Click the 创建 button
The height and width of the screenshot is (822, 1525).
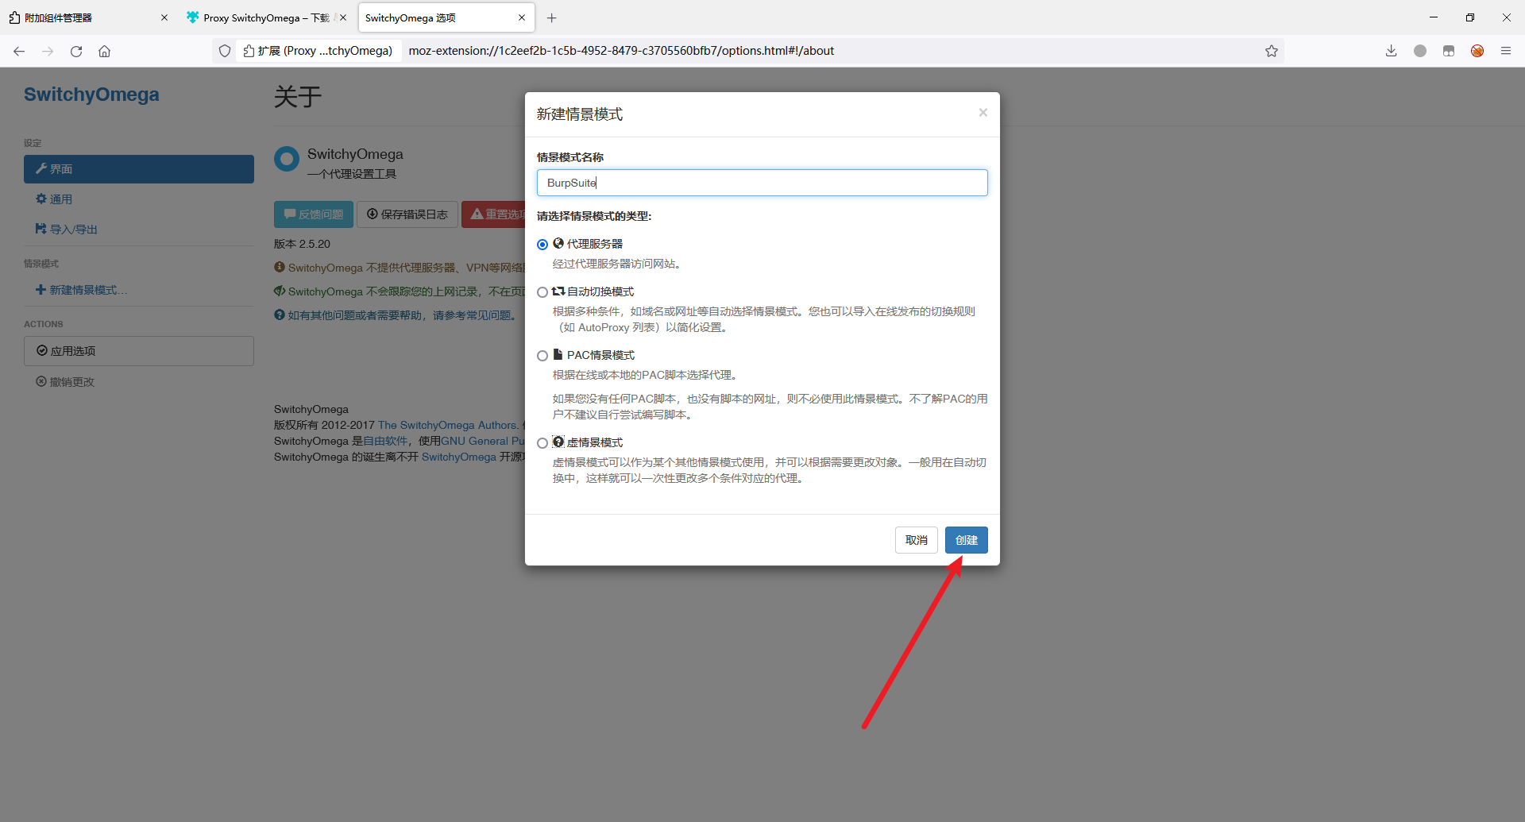tap(967, 540)
